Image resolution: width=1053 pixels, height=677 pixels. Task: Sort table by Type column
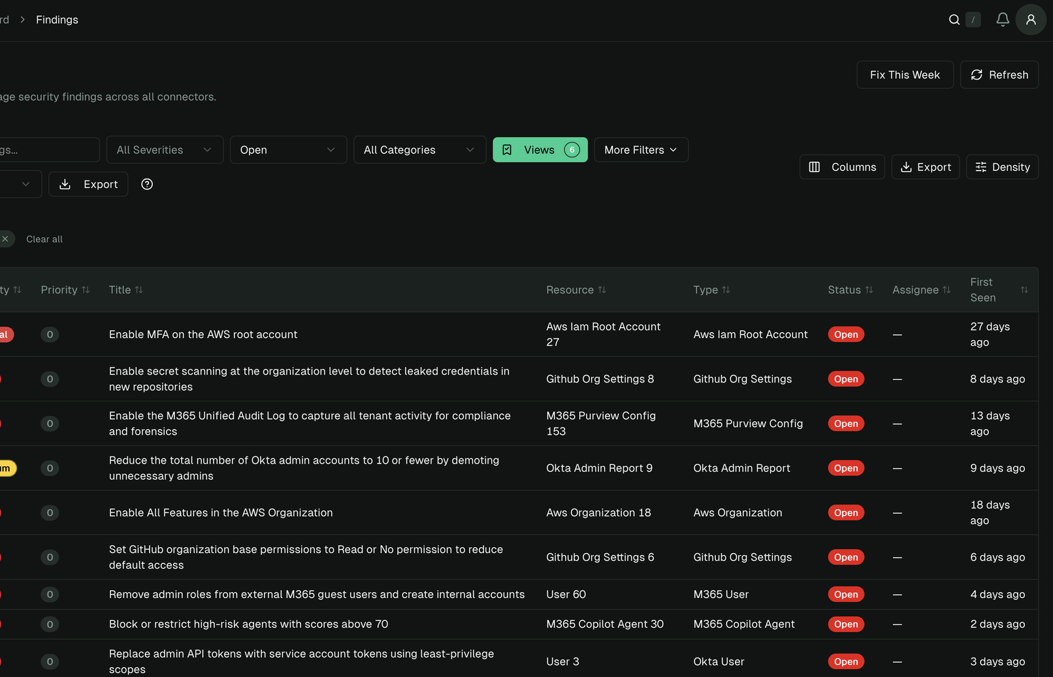(x=711, y=290)
